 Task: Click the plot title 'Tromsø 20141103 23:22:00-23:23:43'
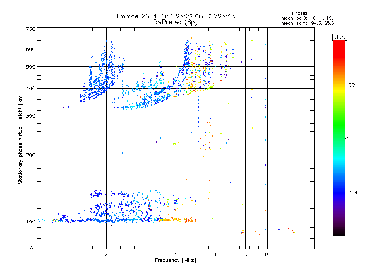pyautogui.click(x=175, y=16)
